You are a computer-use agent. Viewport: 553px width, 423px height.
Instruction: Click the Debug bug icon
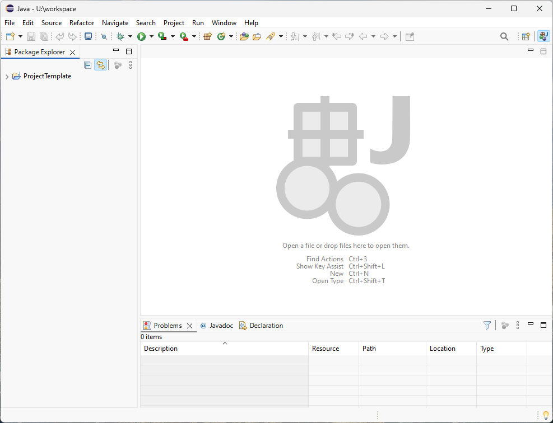click(120, 36)
